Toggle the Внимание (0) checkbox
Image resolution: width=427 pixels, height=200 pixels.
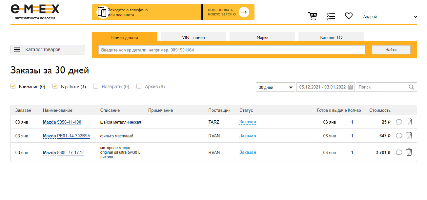tap(13, 86)
